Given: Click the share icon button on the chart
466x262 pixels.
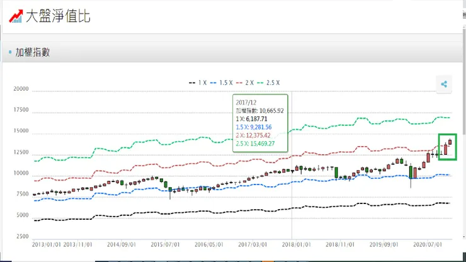Looking at the screenshot, I should [x=445, y=84].
